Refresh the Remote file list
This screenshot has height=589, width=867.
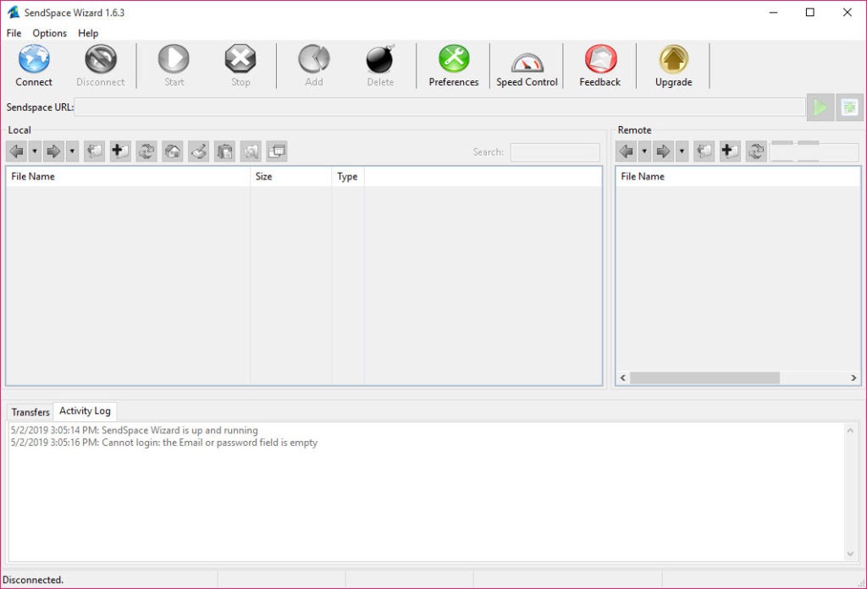coord(756,151)
